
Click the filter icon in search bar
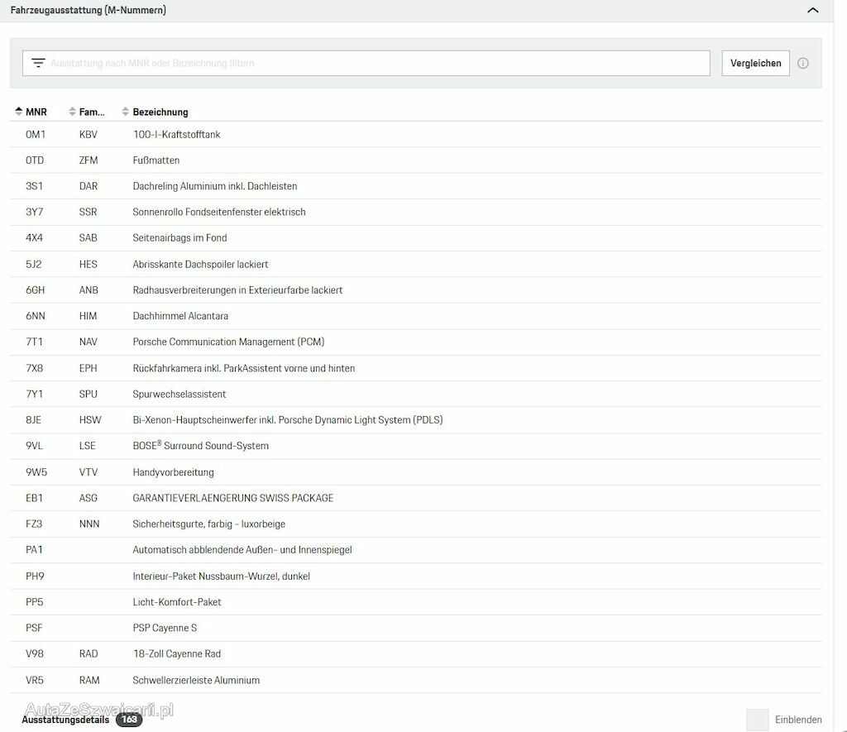tap(38, 63)
